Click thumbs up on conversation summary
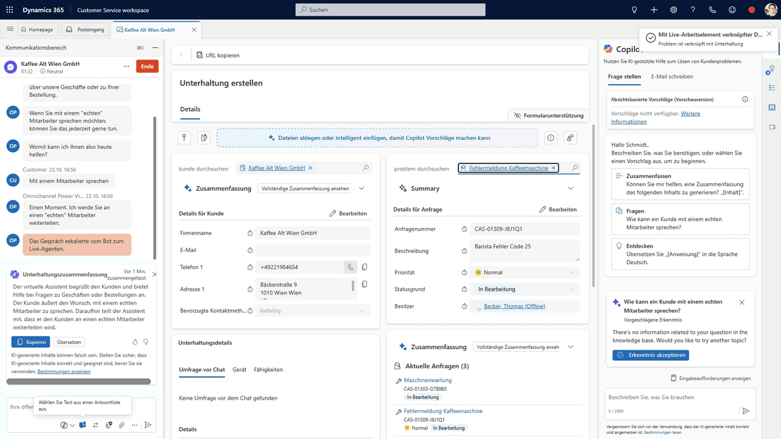This screenshot has height=439, width=781. click(135, 342)
